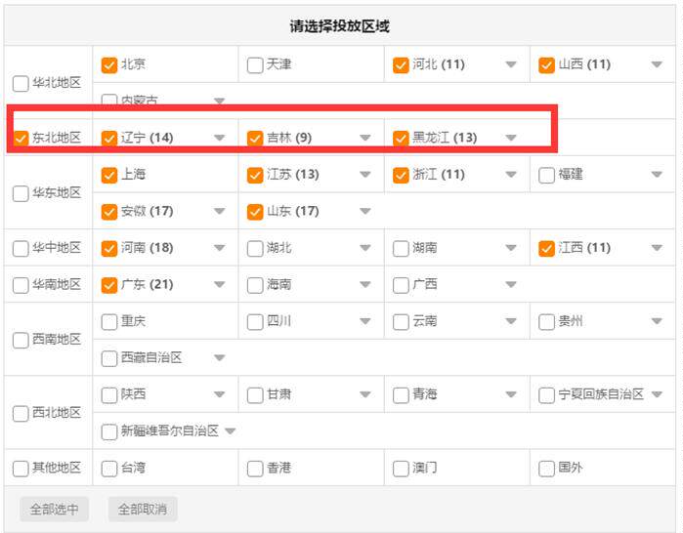Viewport: 683px width, 533px height.
Task: Check the 台湾 checkbox
Action: click(x=109, y=469)
